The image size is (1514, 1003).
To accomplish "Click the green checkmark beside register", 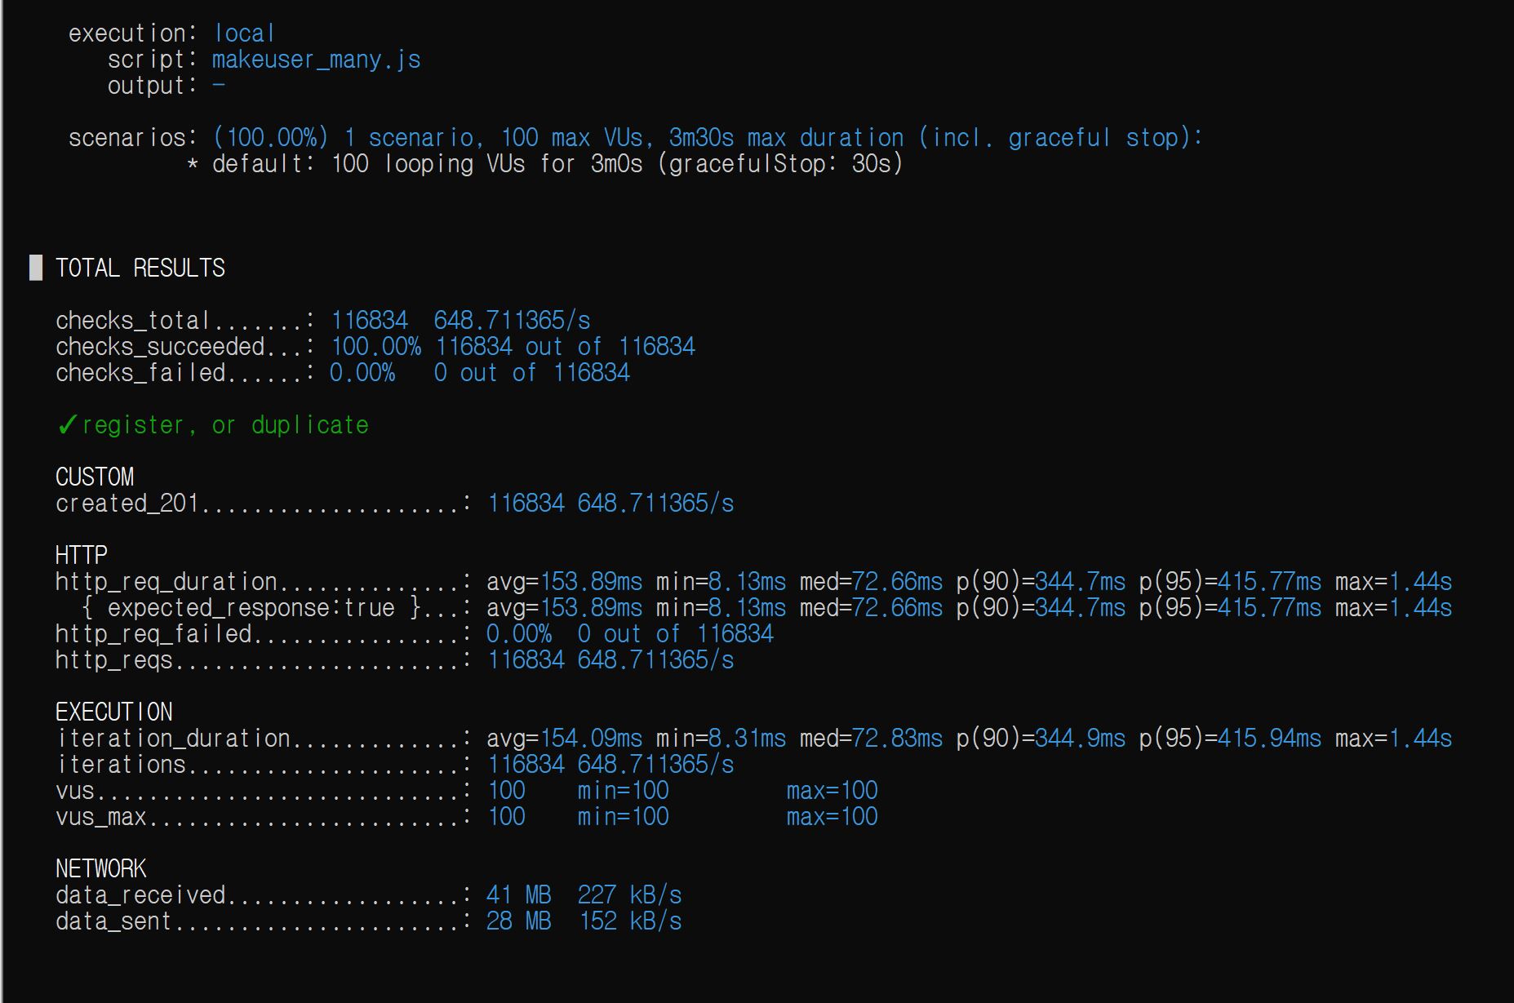I will tap(68, 425).
